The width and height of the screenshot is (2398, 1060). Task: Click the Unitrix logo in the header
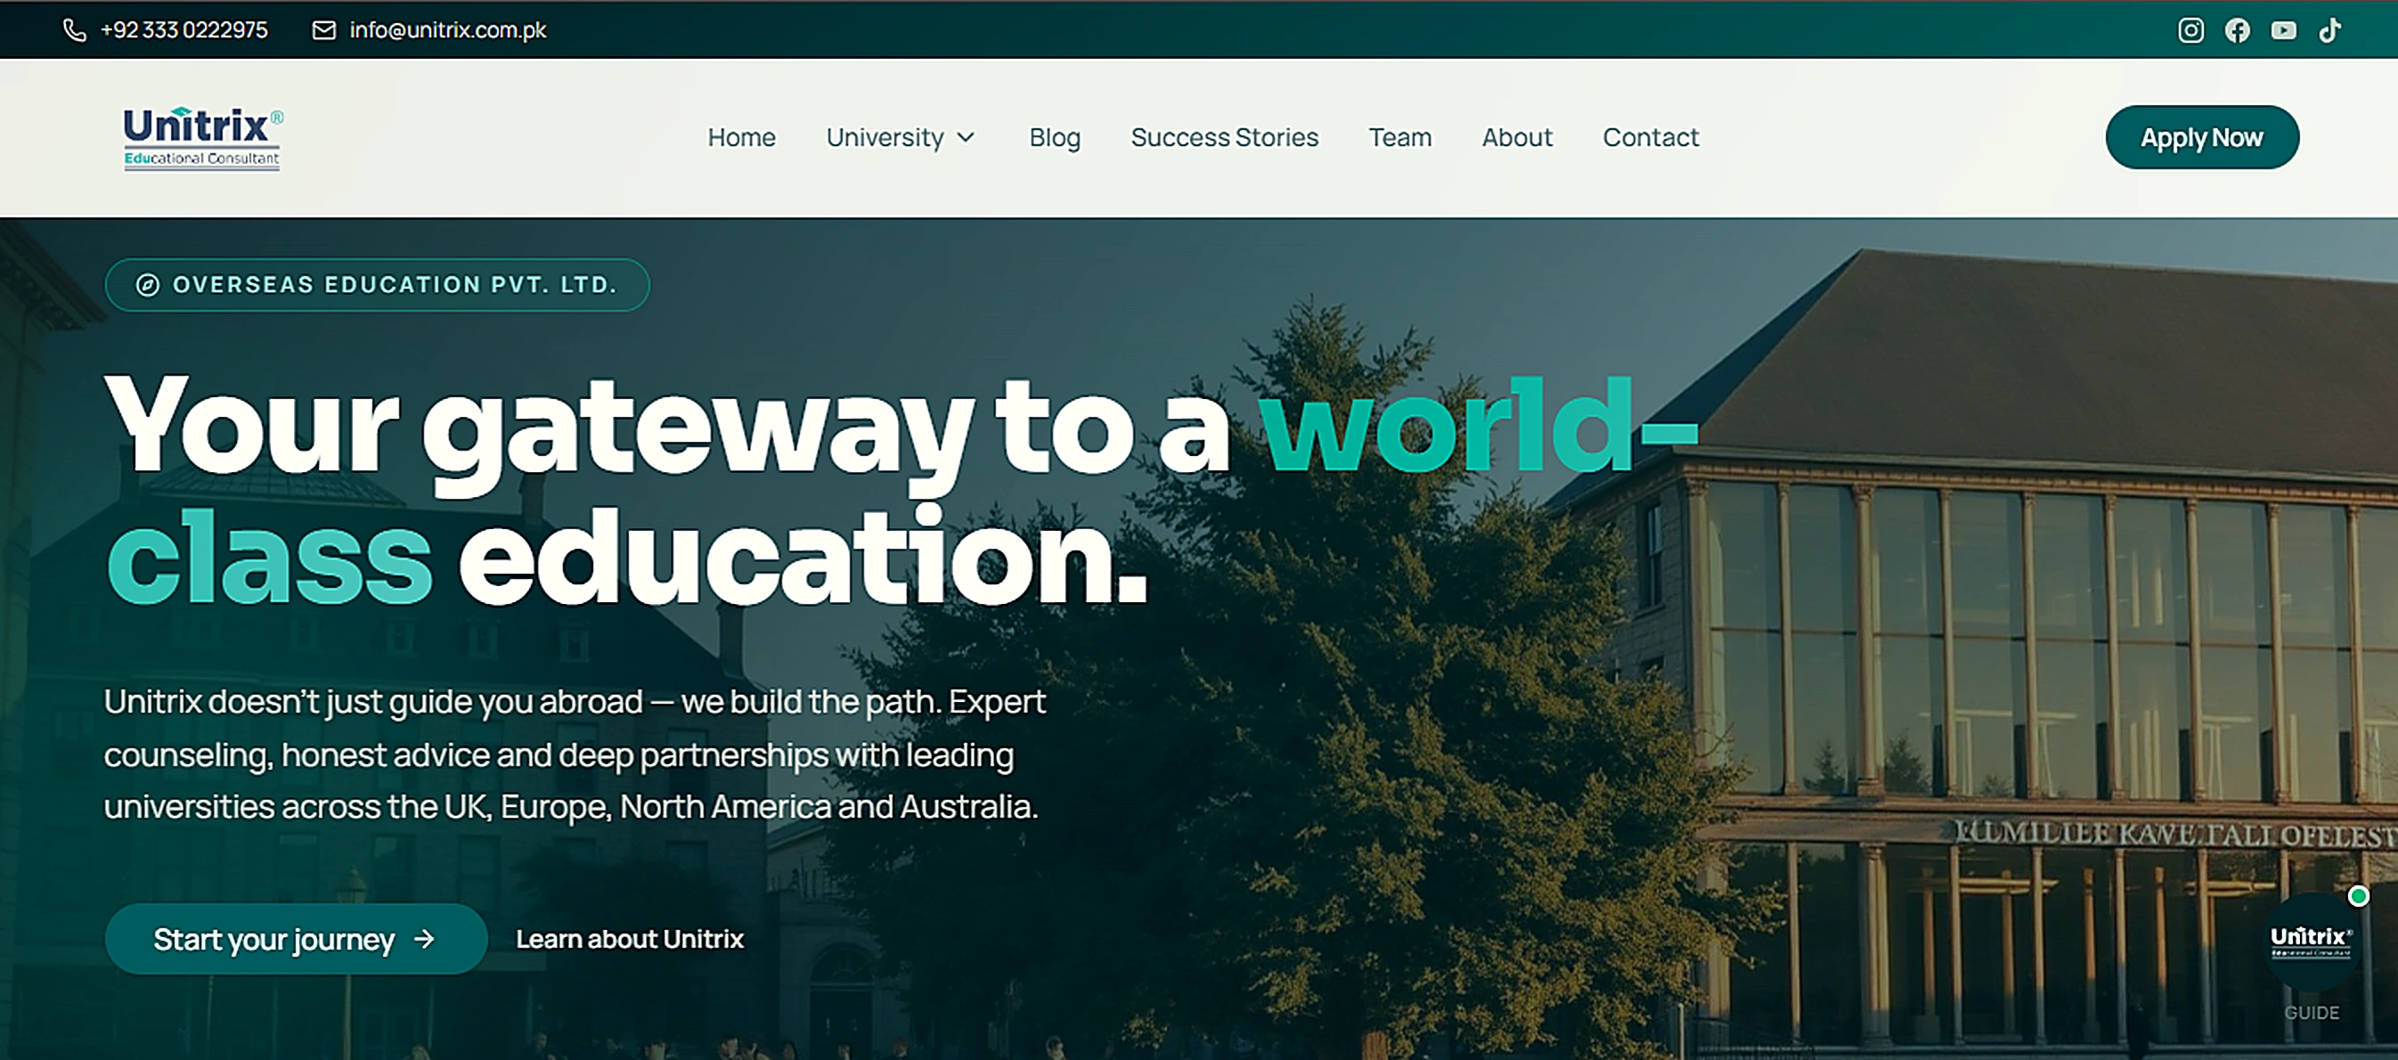tap(203, 138)
